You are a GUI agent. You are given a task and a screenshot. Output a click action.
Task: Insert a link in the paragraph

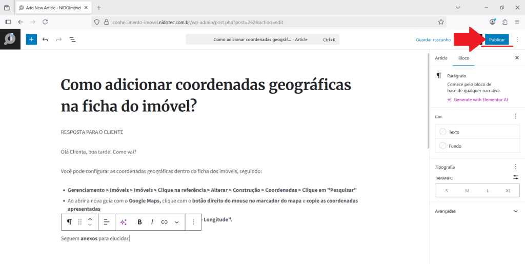(x=164, y=222)
